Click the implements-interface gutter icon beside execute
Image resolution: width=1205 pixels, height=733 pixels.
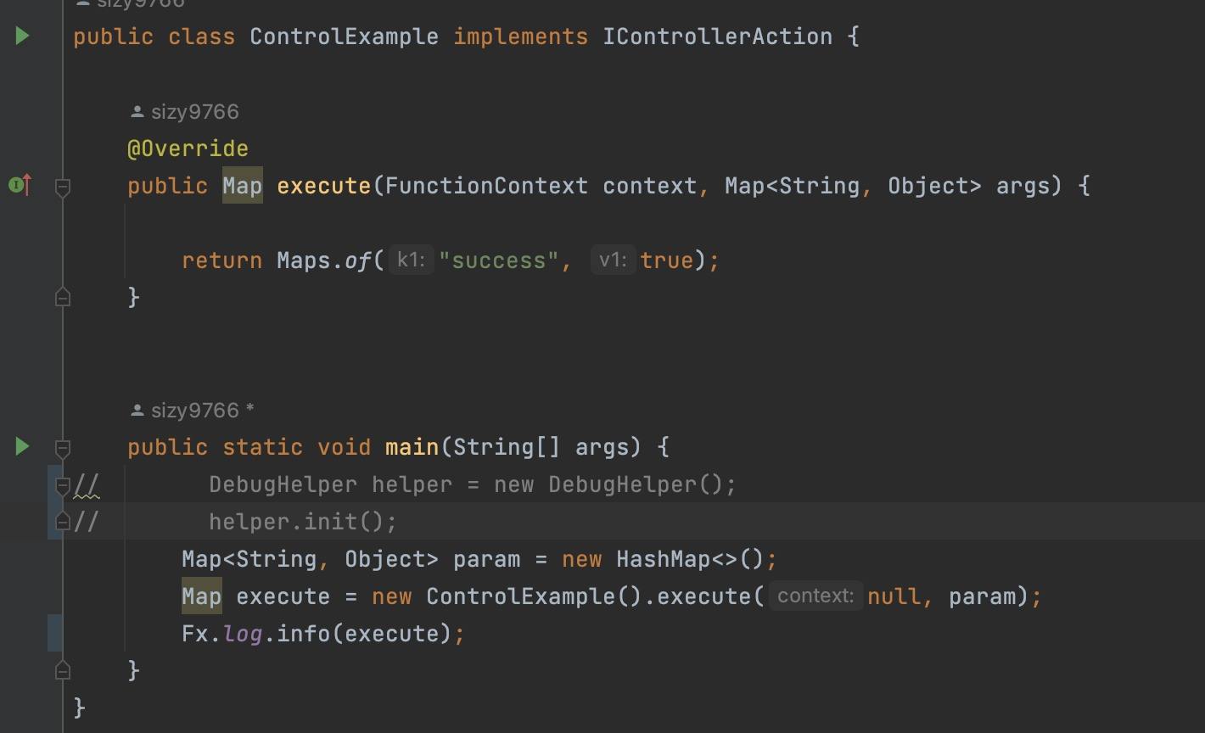pyautogui.click(x=20, y=184)
